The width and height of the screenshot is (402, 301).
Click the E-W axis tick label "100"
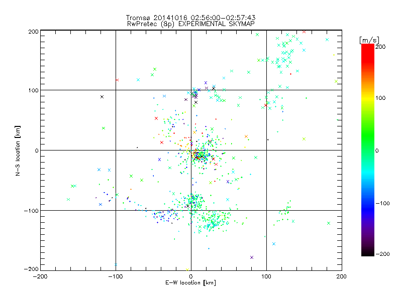266,276
